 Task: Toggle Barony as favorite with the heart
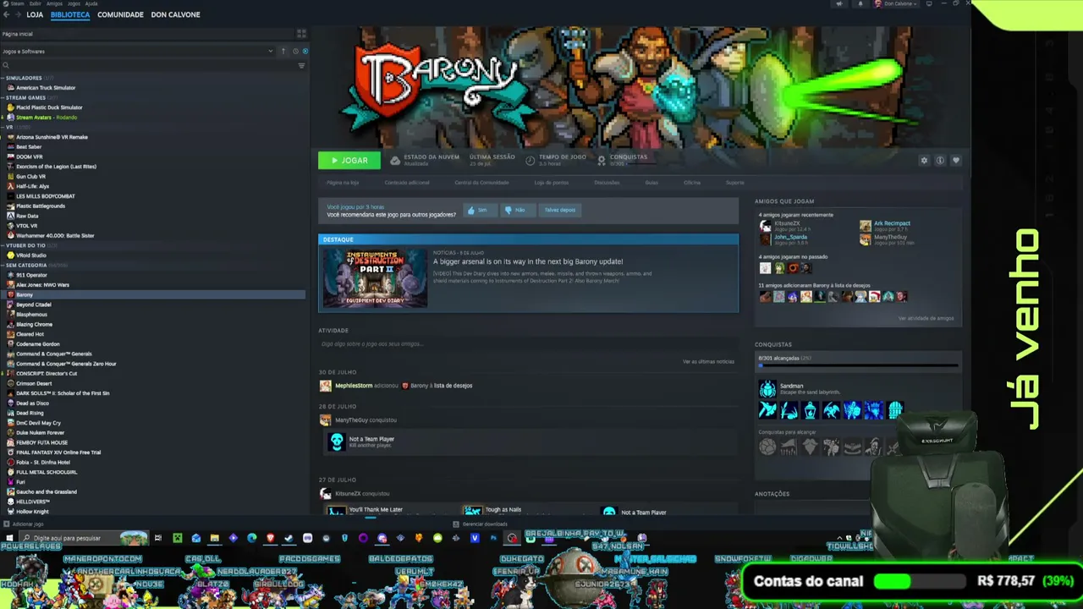pos(955,161)
